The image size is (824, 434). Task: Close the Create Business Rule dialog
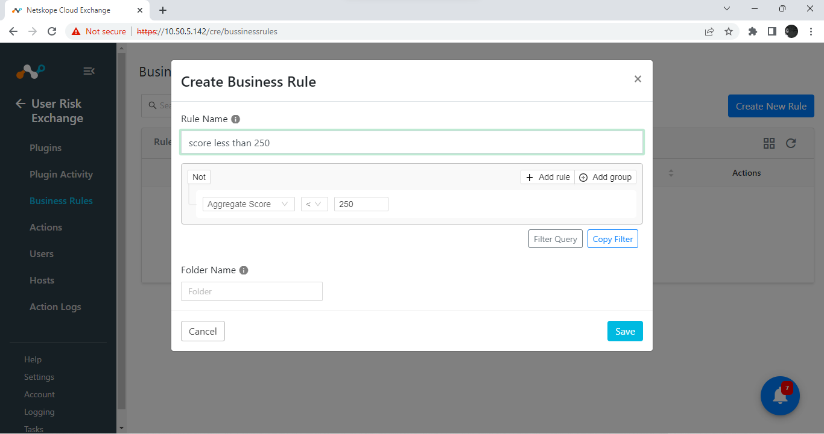click(638, 79)
